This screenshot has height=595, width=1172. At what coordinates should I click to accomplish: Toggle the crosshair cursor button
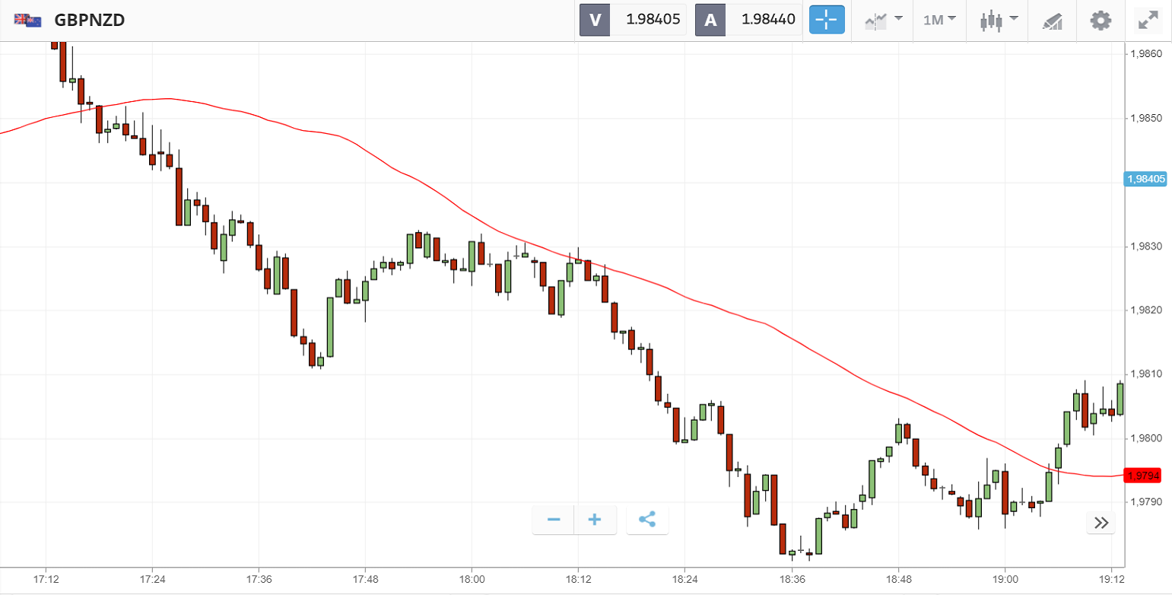(x=827, y=20)
